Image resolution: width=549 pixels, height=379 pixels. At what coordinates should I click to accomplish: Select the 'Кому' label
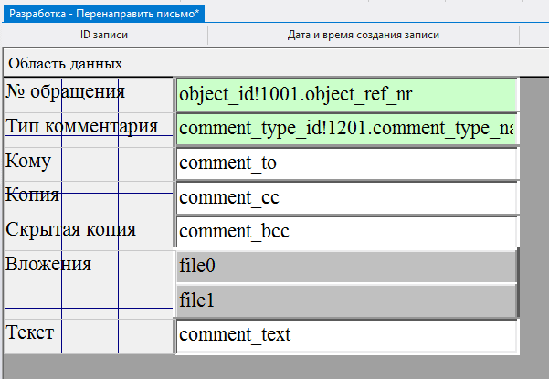click(29, 161)
